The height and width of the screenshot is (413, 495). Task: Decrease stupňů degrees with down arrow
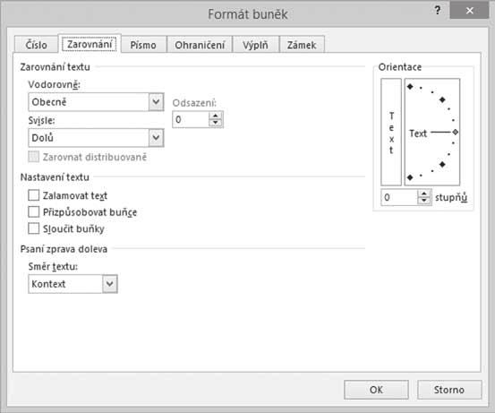pyautogui.click(x=424, y=201)
